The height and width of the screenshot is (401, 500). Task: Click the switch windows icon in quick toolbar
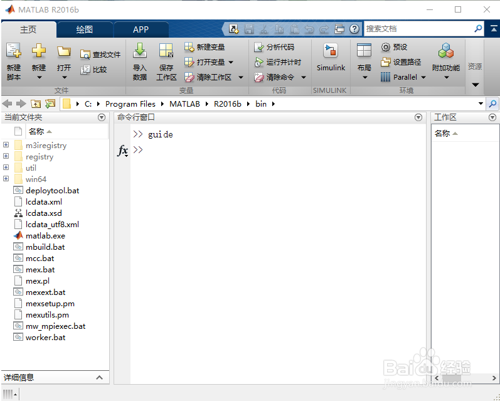[x=339, y=29]
